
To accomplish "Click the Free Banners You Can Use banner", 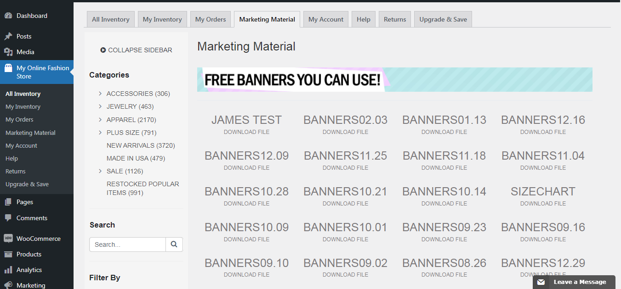I will 395,80.
